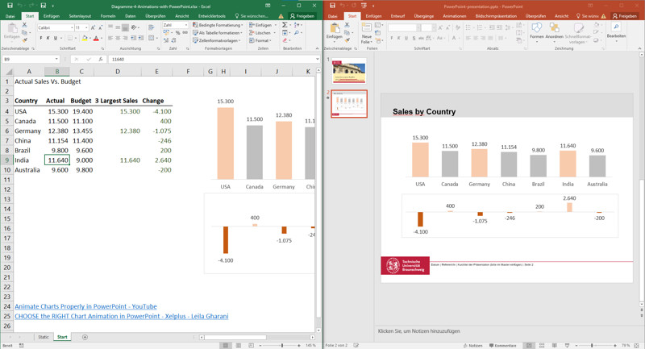The width and height of the screenshot is (645, 349).
Task: Click the Cut scissors icon in PowerPoint's ribbon
Action: click(x=347, y=25)
